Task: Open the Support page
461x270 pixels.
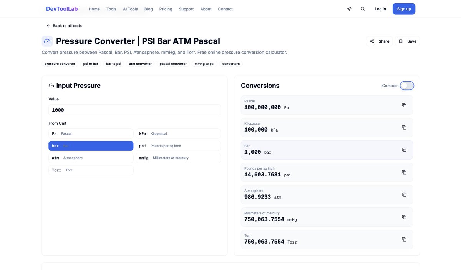Action: pyautogui.click(x=186, y=9)
